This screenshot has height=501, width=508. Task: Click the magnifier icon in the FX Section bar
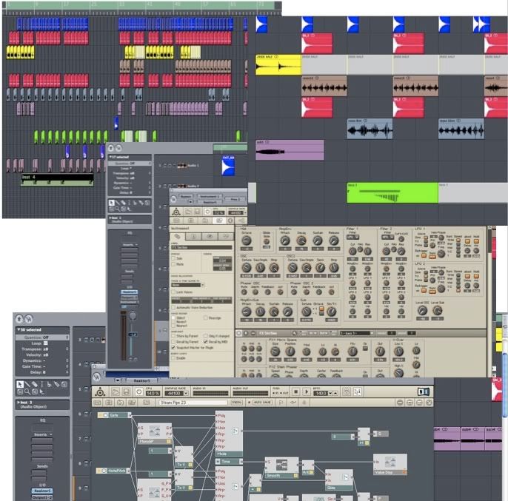click(295, 333)
